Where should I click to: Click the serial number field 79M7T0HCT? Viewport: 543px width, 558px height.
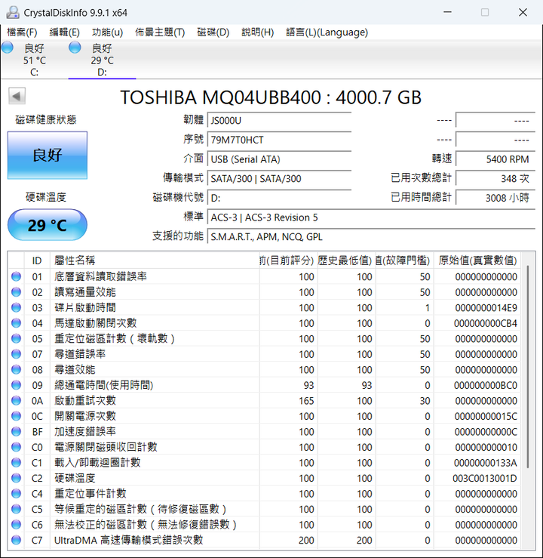click(x=279, y=140)
